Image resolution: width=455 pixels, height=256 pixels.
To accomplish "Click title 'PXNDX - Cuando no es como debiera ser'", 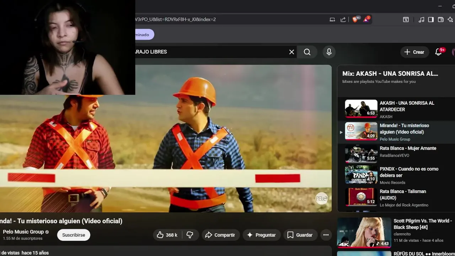I will point(409,172).
